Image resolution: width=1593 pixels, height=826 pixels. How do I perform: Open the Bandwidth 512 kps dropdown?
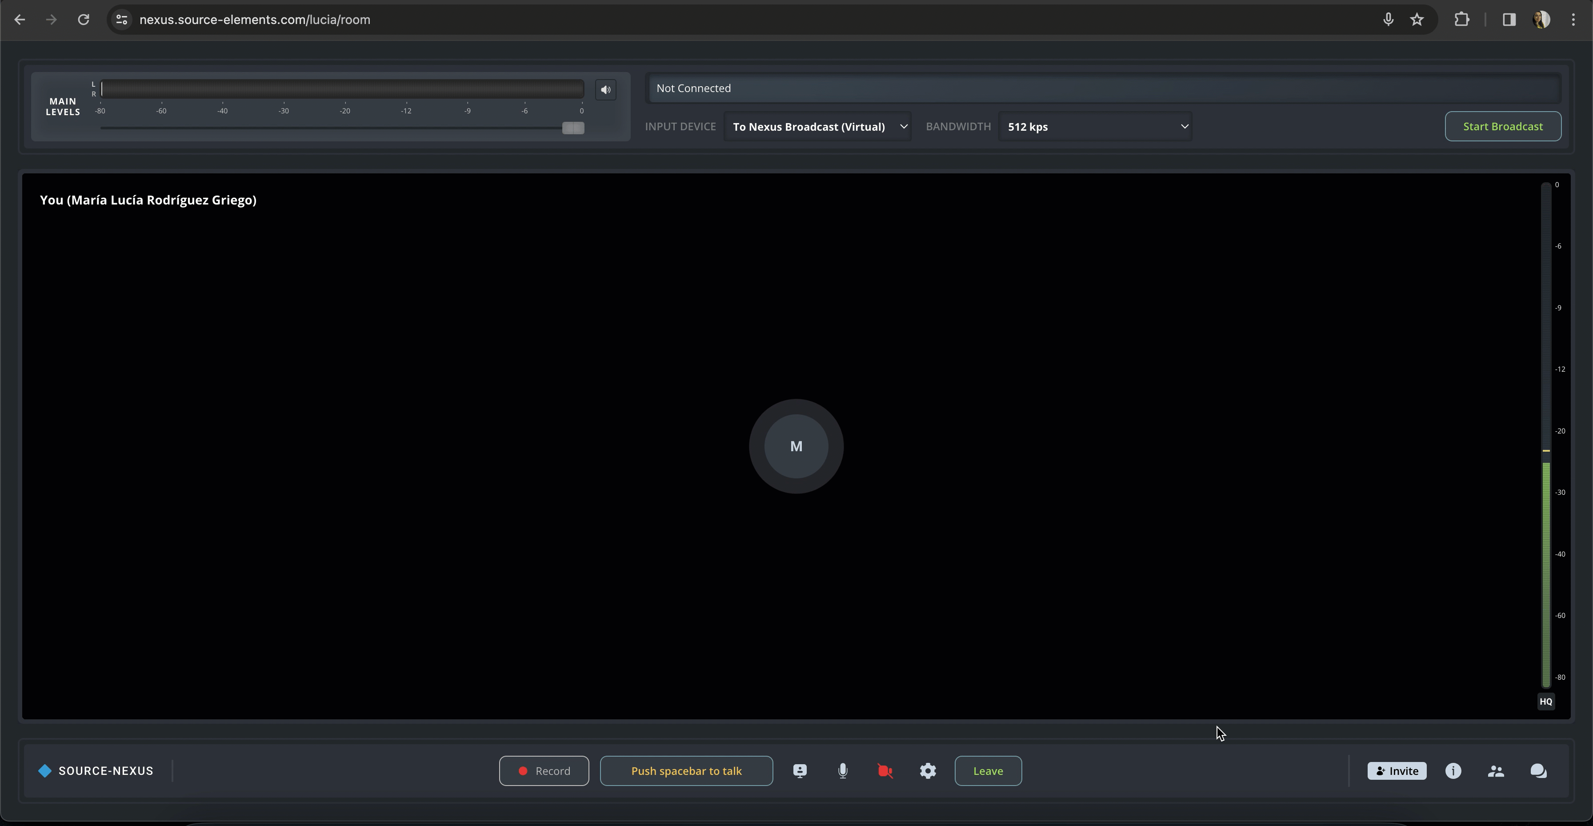click(x=1095, y=127)
